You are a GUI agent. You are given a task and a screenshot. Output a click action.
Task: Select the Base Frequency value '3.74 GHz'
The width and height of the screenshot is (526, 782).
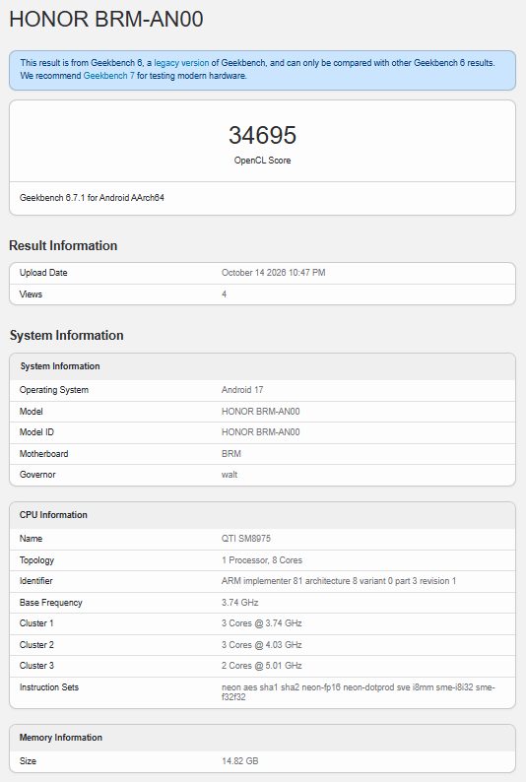click(239, 603)
